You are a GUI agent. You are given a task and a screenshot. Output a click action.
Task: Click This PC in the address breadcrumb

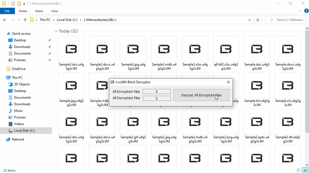(45, 20)
